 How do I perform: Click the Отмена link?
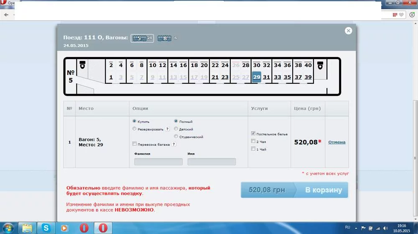click(x=336, y=142)
